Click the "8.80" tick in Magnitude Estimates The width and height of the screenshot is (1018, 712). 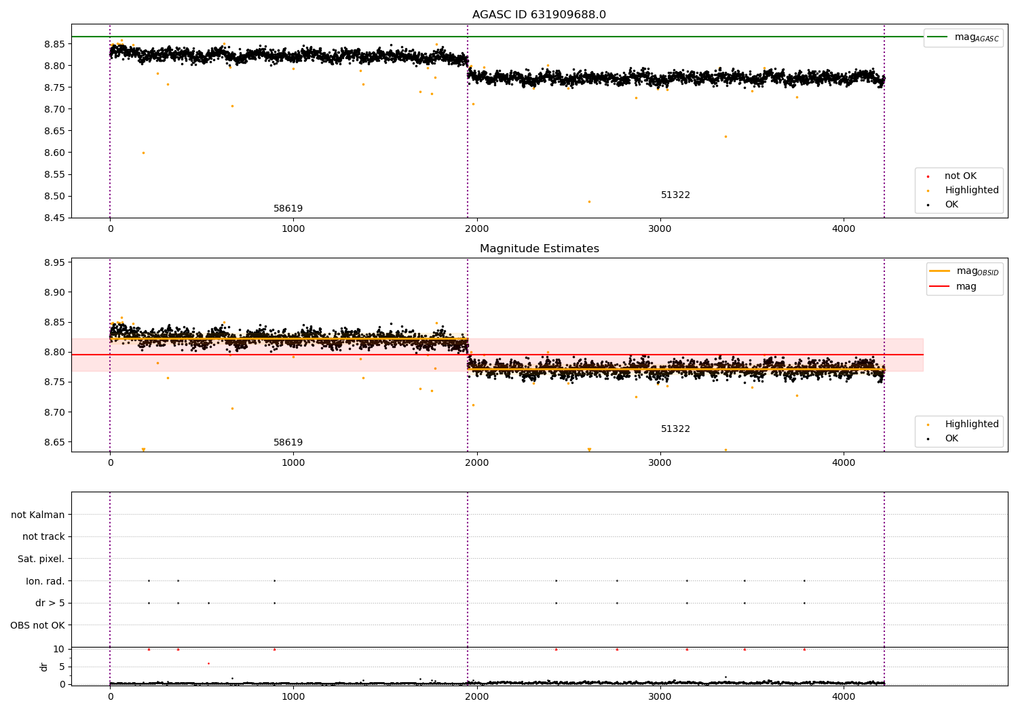click(54, 353)
